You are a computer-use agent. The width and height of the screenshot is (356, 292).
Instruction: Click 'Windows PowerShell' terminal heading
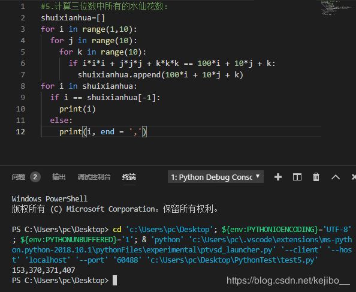(x=50, y=198)
